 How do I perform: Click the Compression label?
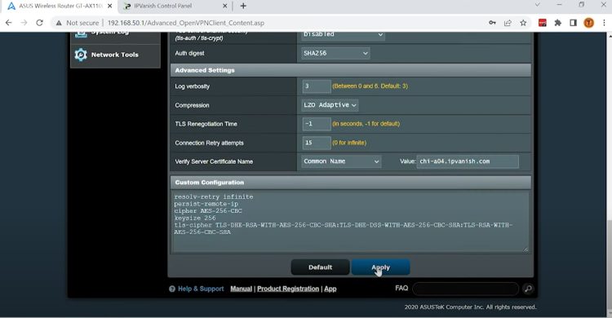[192, 105]
